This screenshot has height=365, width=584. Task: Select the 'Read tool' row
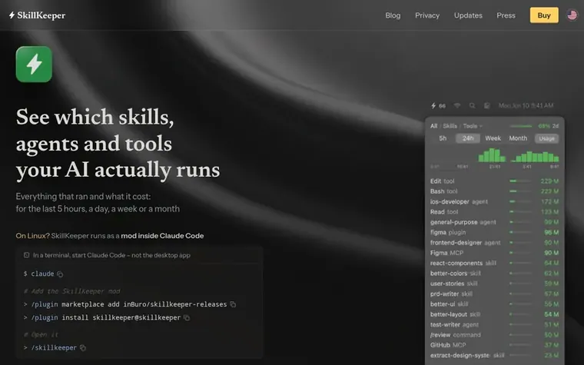pyautogui.click(x=494, y=212)
